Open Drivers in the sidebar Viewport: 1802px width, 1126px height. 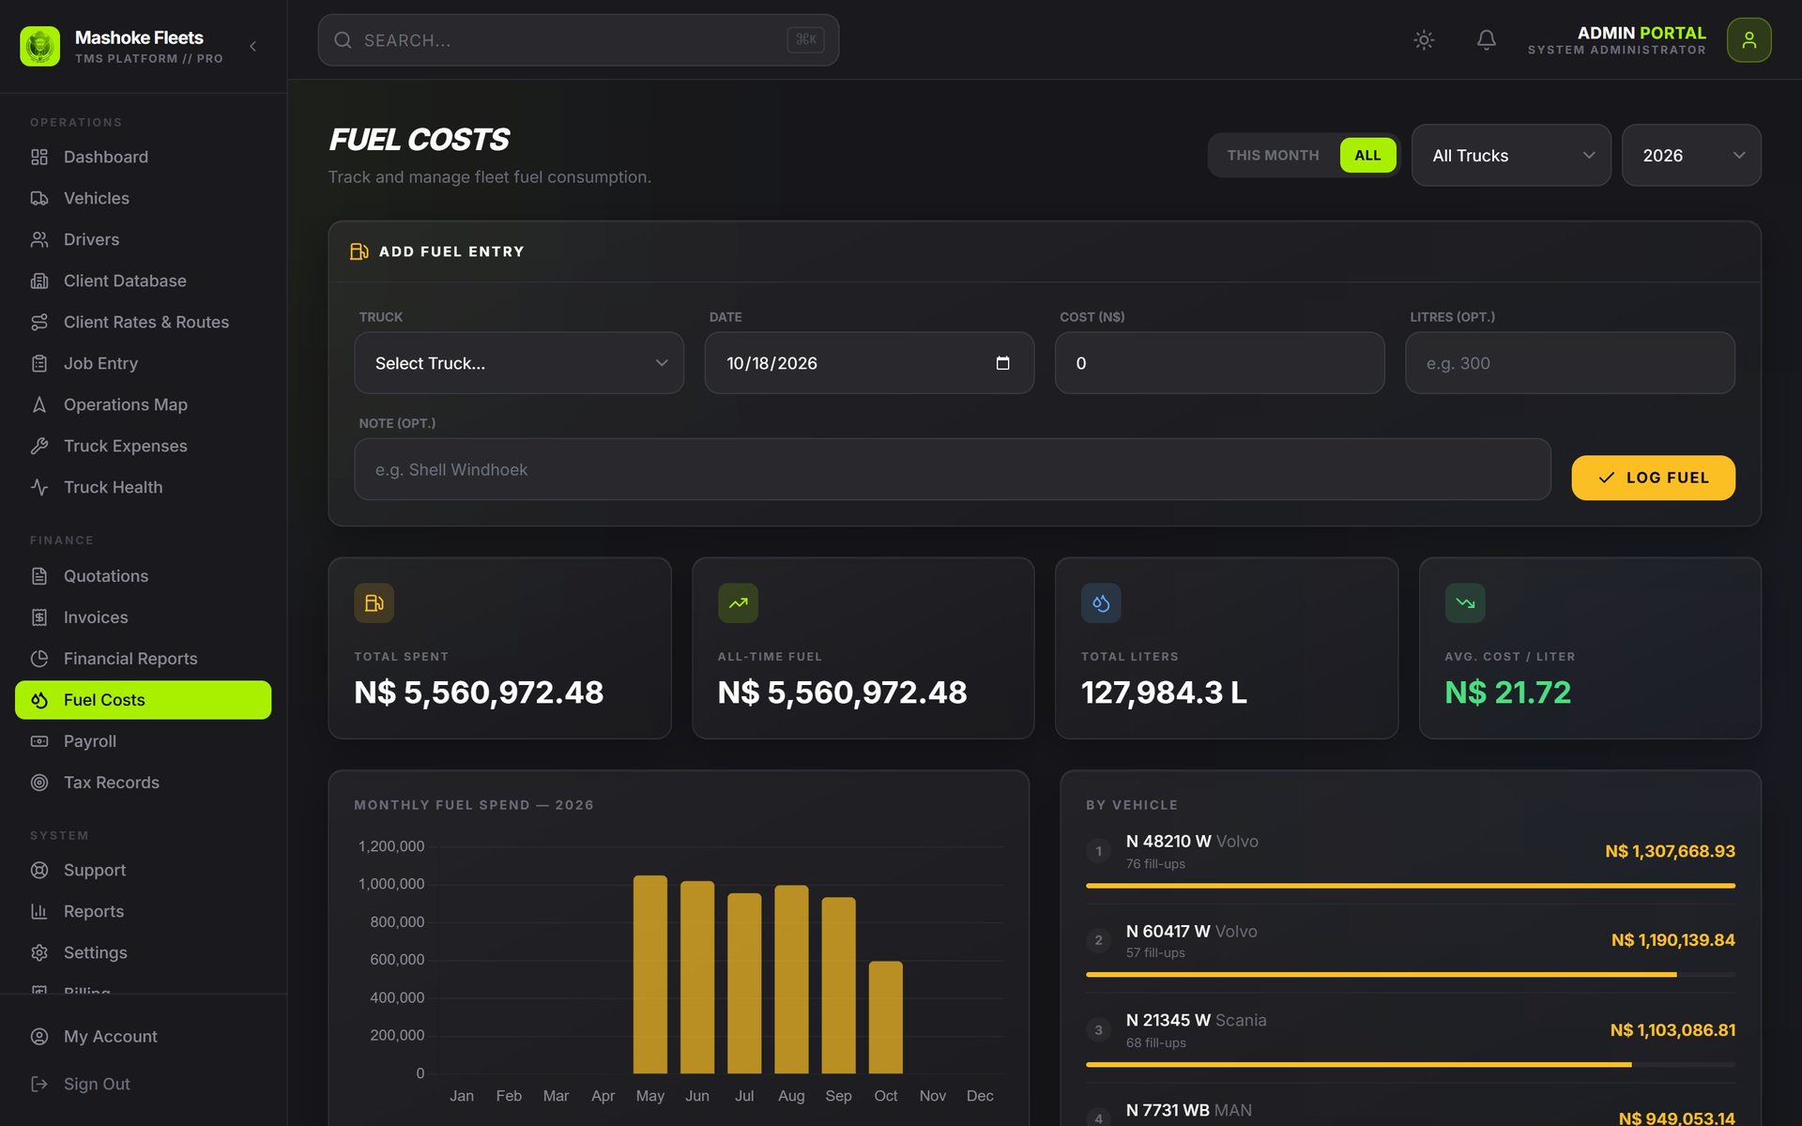pyautogui.click(x=144, y=239)
